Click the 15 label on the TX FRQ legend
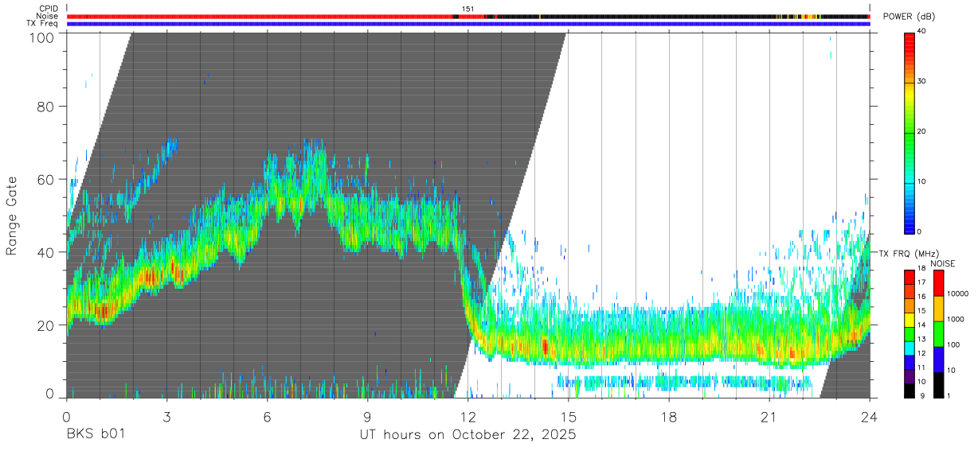Screen dimensions: 978x451 921,310
